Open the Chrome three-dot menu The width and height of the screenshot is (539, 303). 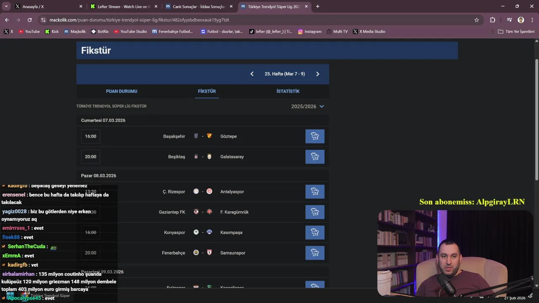[532, 20]
